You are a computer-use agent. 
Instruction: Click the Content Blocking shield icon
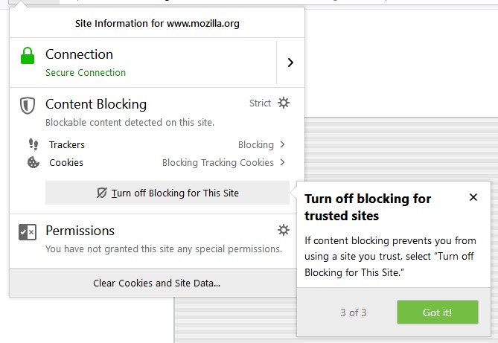click(28, 106)
